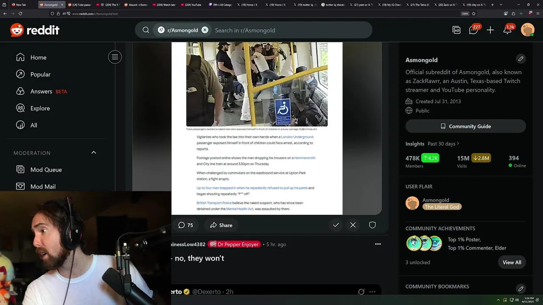Focus the Search in r/Asmongold field
This screenshot has width=543, height=305.
291,30
